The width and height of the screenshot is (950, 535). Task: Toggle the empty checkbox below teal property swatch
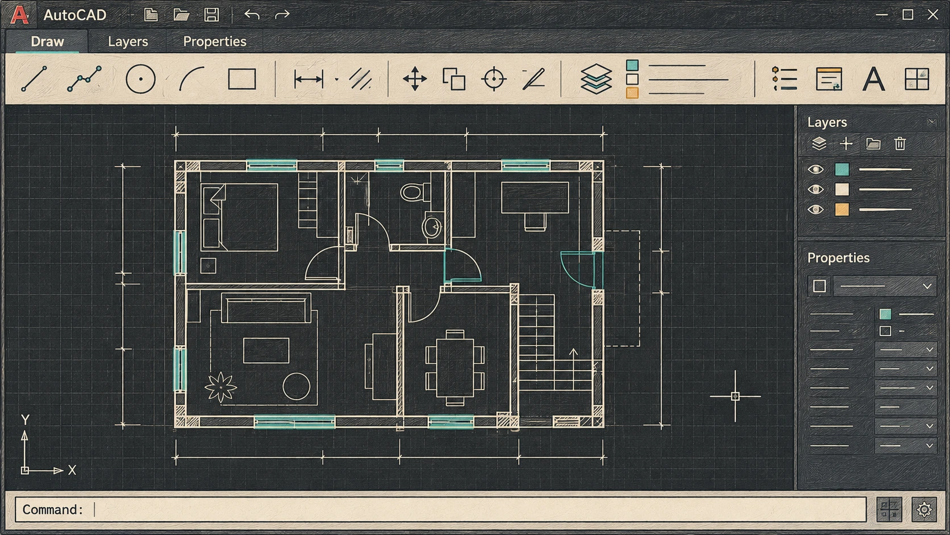click(885, 331)
